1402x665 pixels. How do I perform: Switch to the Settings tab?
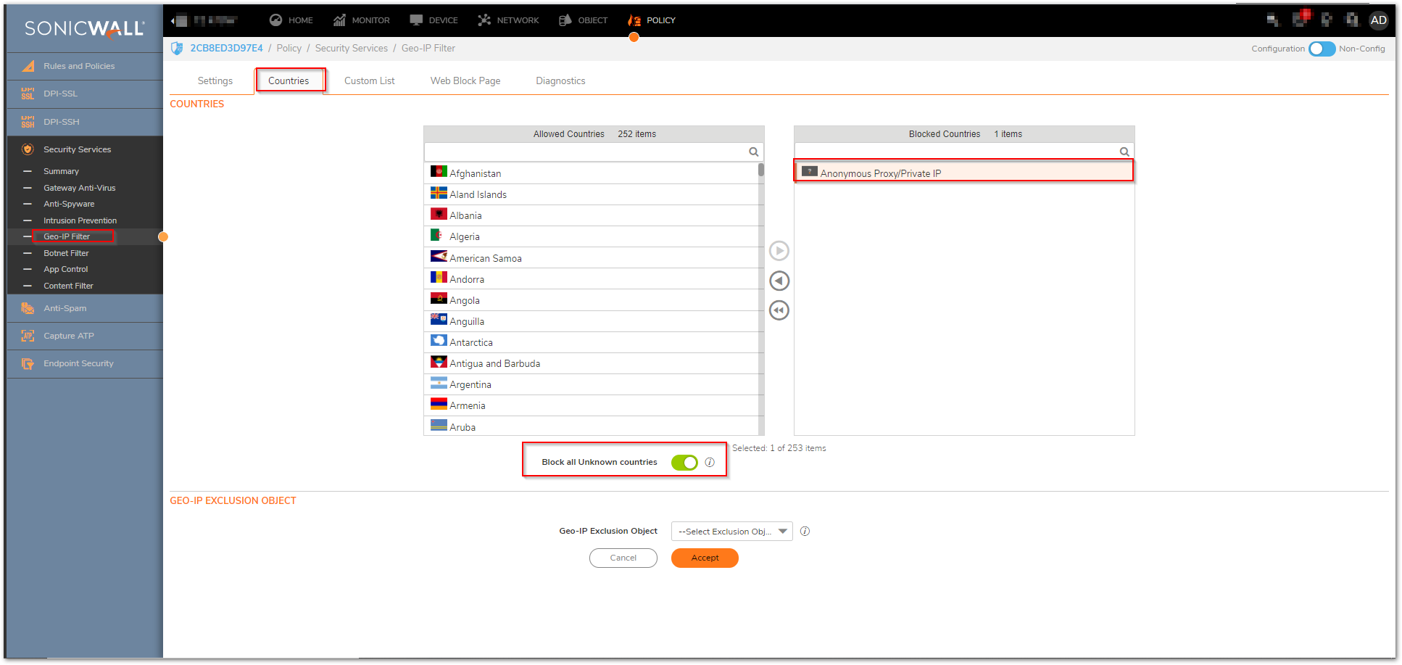tap(215, 80)
